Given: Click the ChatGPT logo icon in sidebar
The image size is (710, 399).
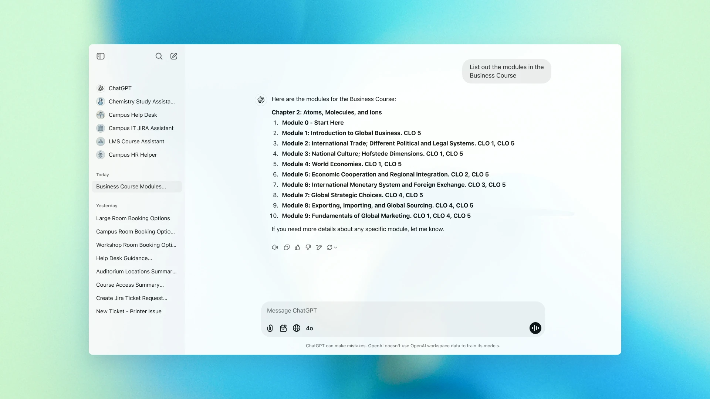Looking at the screenshot, I should point(101,88).
